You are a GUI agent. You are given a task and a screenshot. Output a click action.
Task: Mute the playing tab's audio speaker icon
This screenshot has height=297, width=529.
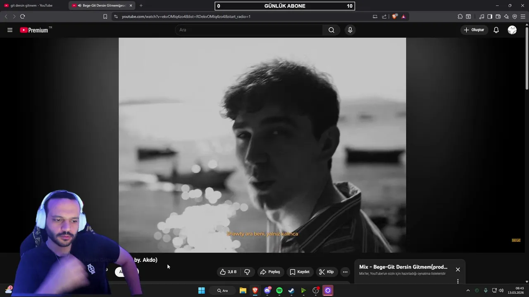(x=79, y=5)
